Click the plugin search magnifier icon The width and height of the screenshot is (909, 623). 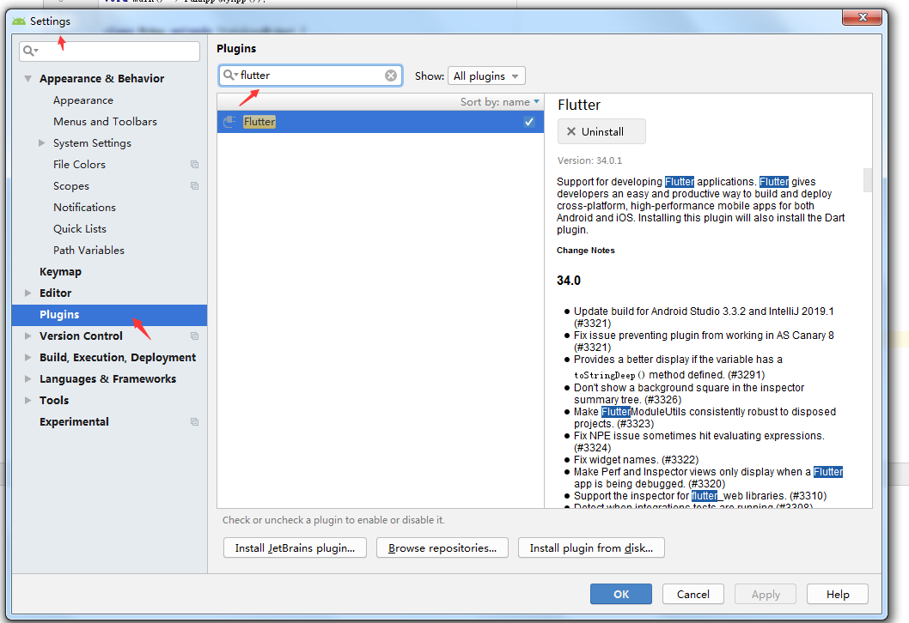point(230,76)
